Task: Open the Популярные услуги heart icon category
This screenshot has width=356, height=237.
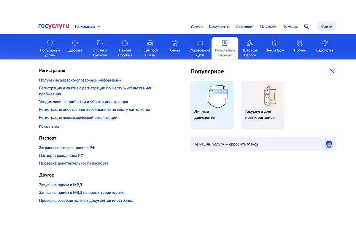Action: (x=50, y=43)
